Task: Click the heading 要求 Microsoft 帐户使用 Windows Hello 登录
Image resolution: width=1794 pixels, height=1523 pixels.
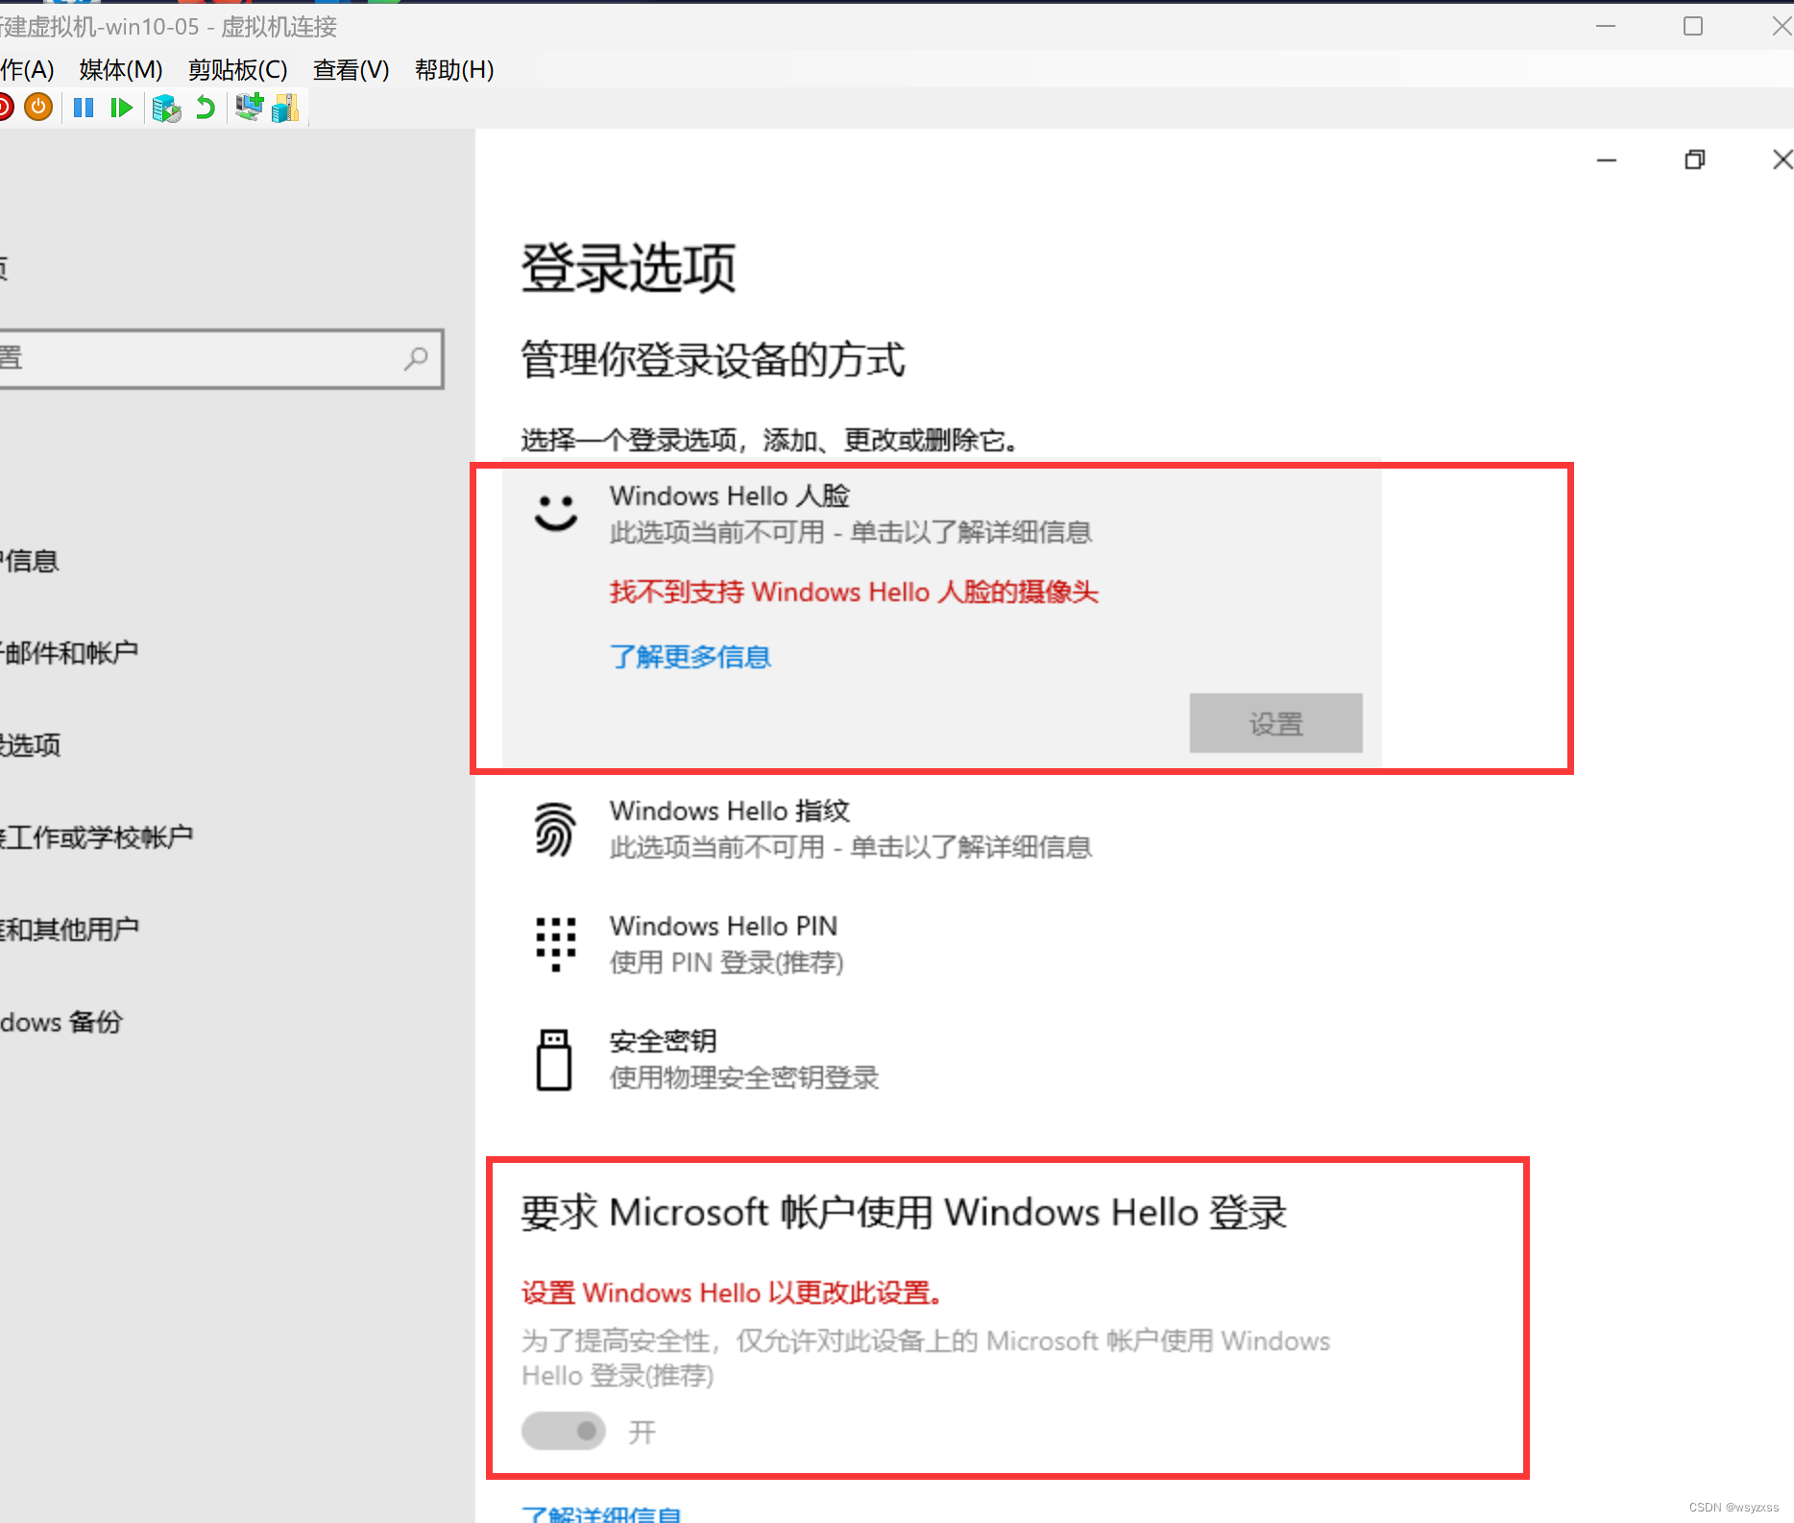Action: point(904,1212)
